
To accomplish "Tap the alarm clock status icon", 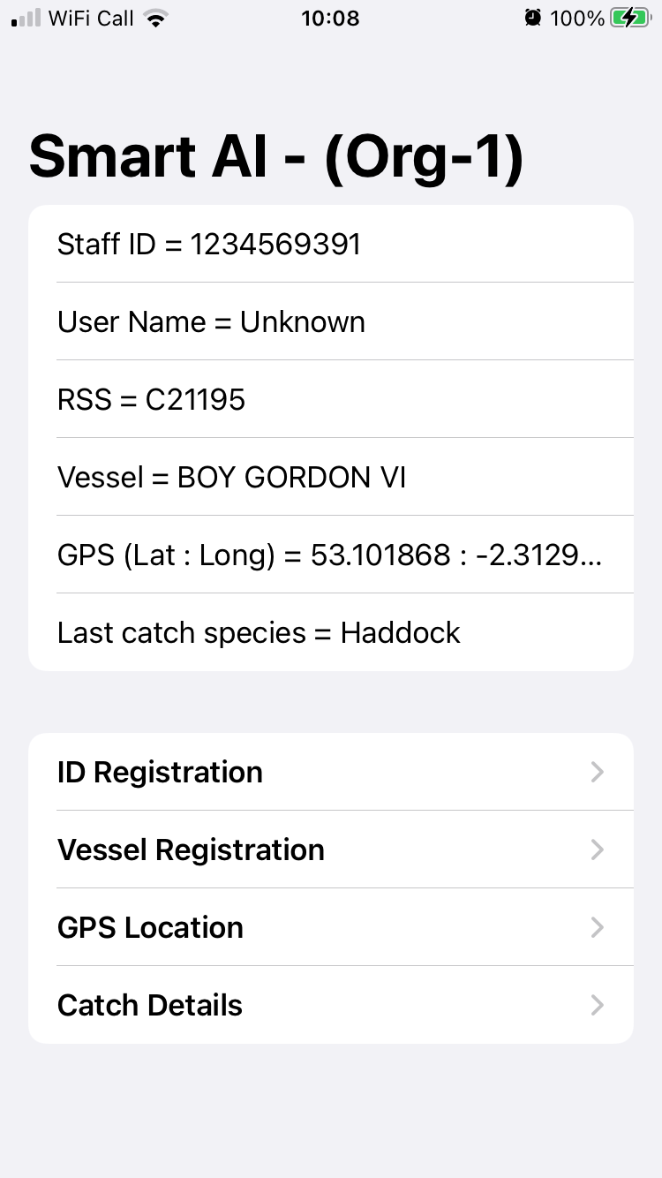I will 532,18.
